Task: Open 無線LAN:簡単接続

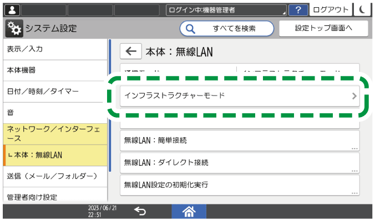Action: tap(240, 141)
